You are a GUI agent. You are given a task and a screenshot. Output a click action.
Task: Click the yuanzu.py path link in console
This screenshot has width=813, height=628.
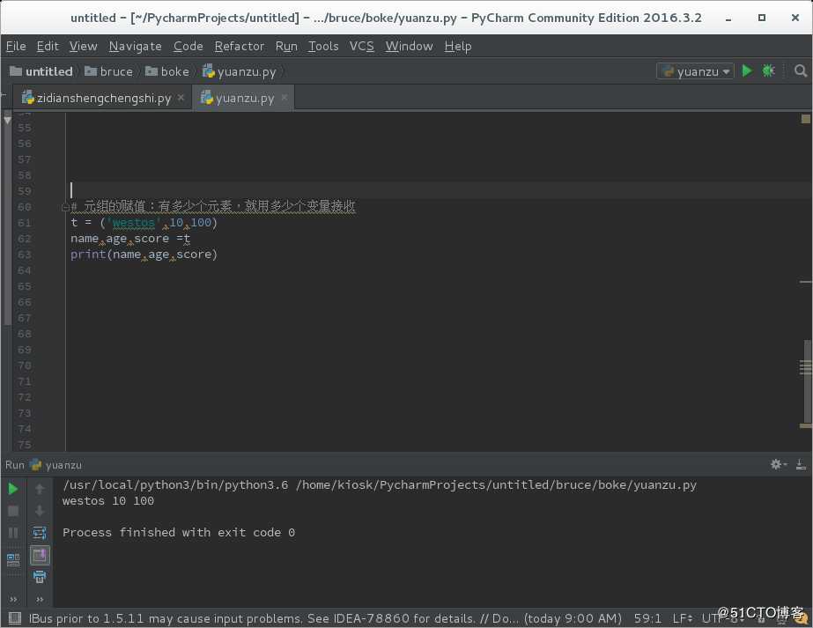pos(496,484)
